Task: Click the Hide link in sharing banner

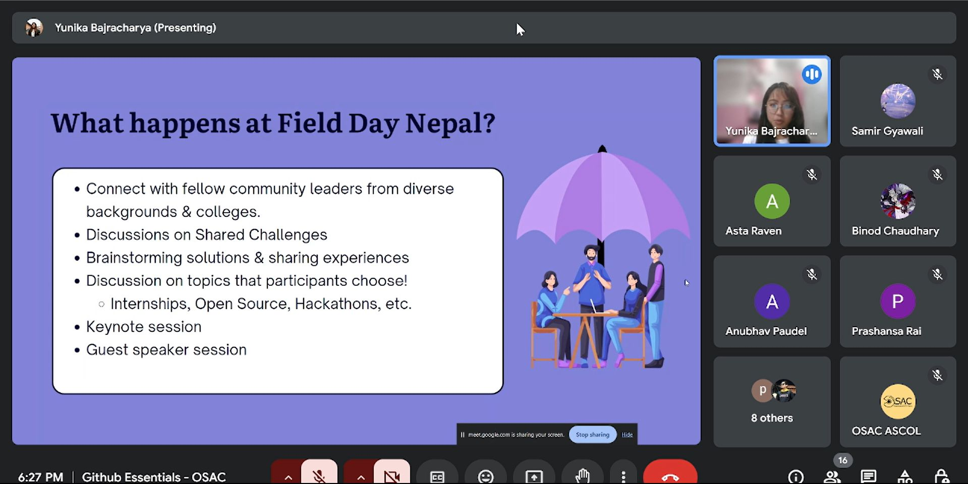Action: tap(627, 435)
